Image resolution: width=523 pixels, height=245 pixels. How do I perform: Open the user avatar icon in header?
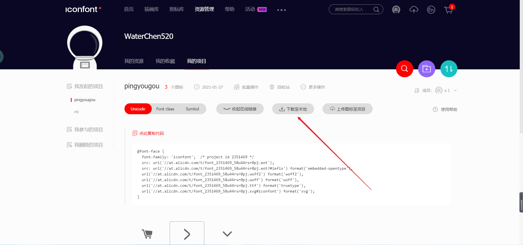click(396, 10)
